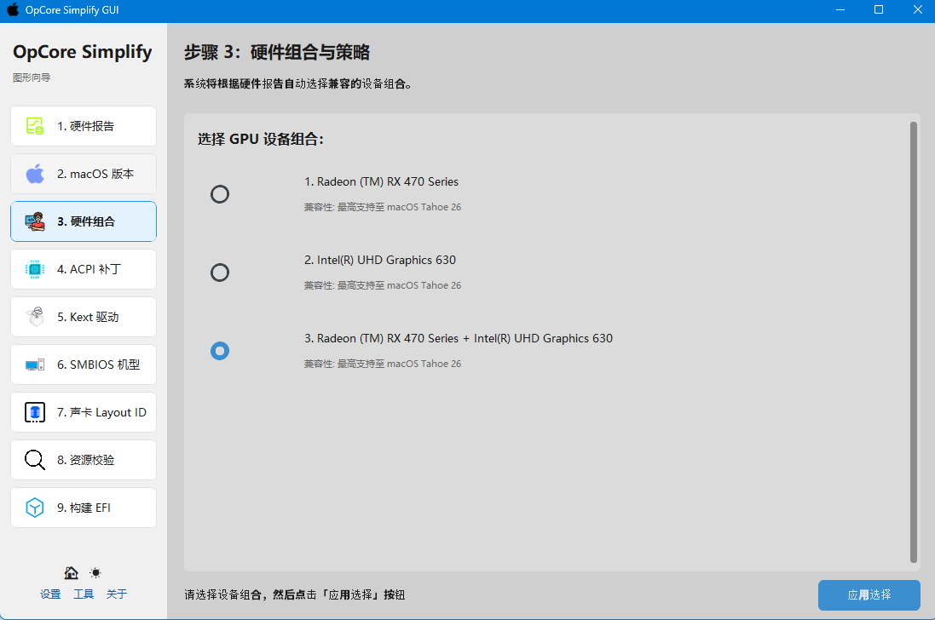Open the 关于 link
The width and height of the screenshot is (935, 620).
116,594
